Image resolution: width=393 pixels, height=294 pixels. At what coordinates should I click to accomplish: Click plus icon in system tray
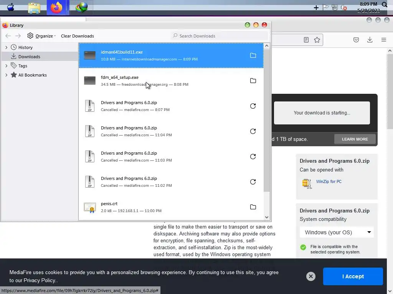pyautogui.click(x=316, y=8)
